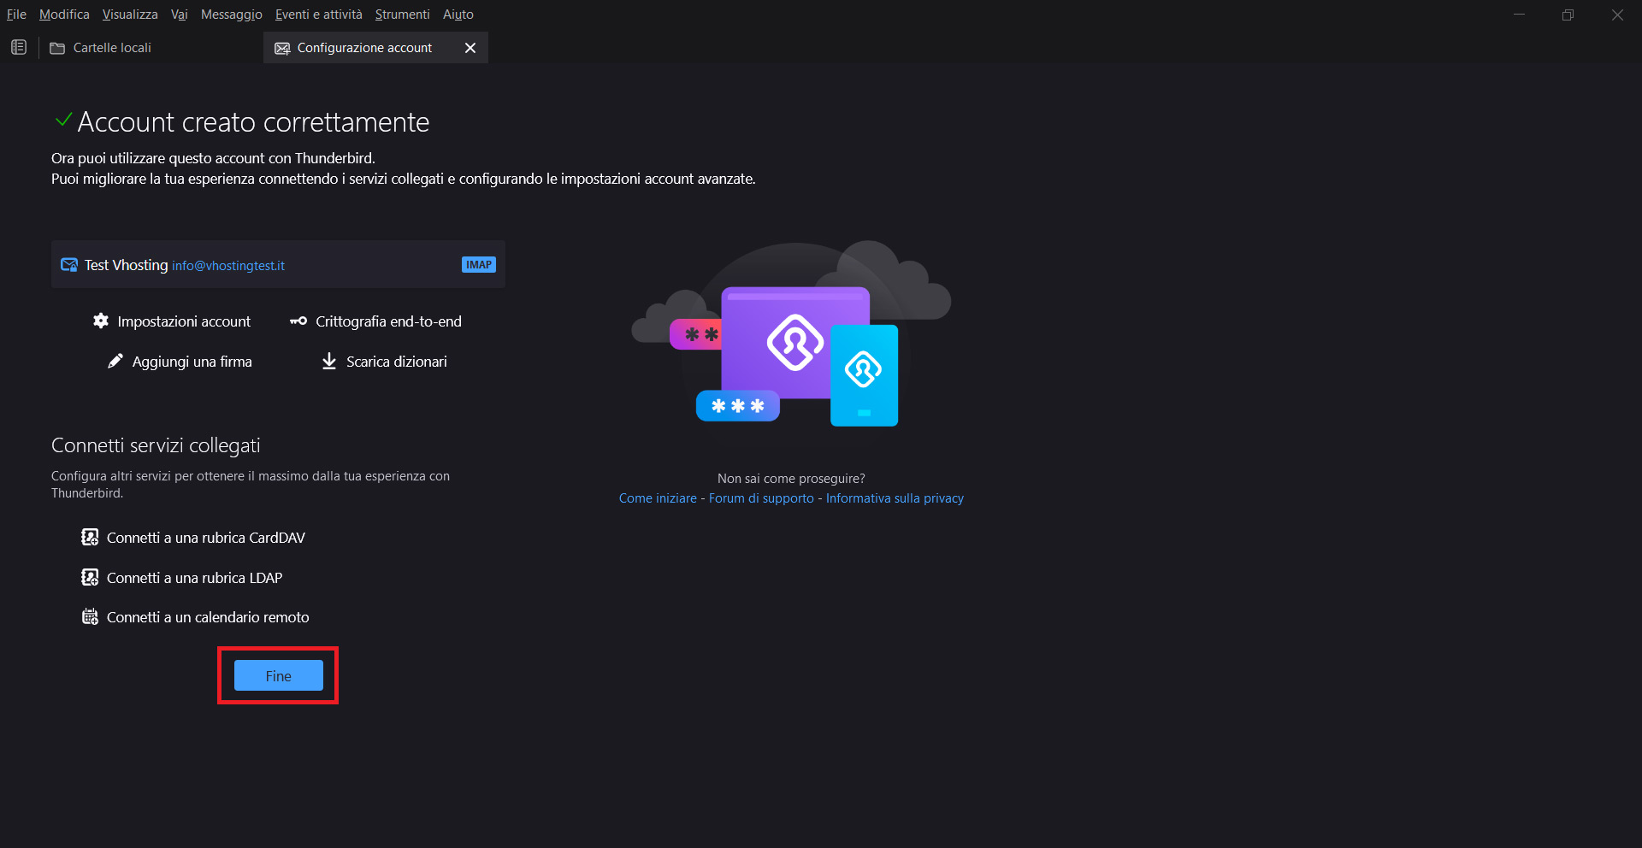Image resolution: width=1642 pixels, height=848 pixels.
Task: Click the Non sai come proseguire? text
Action: point(791,479)
